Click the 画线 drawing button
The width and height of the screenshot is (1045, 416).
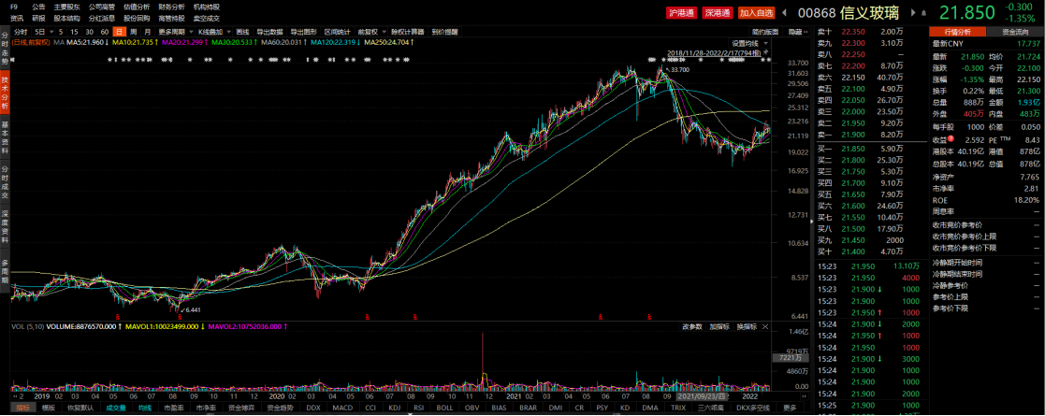coord(242,31)
